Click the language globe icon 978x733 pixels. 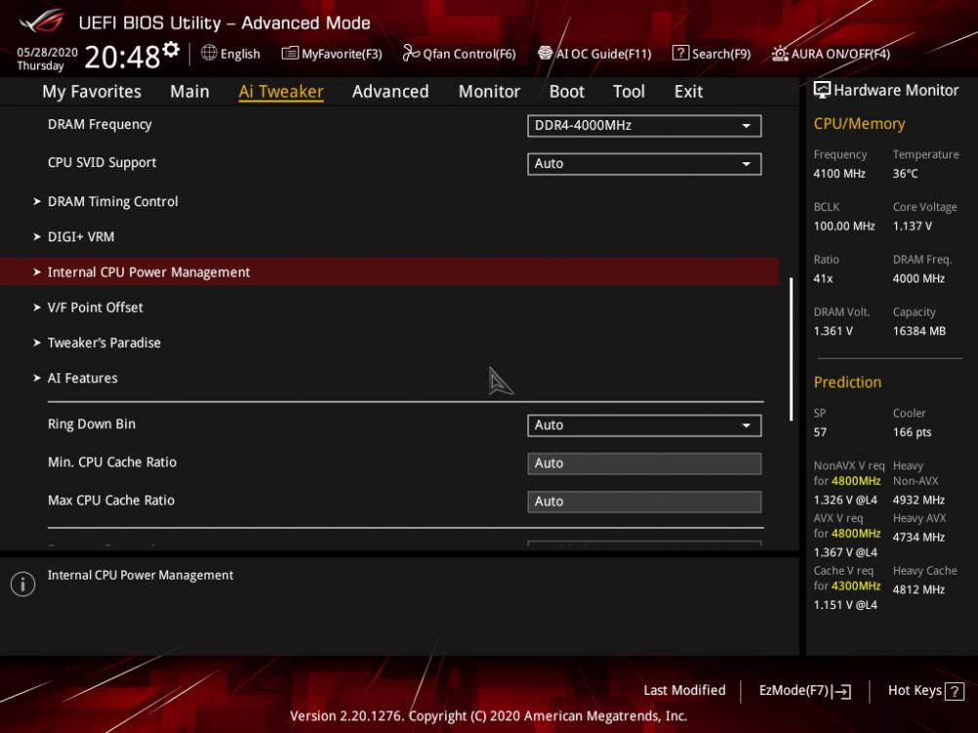coord(209,53)
